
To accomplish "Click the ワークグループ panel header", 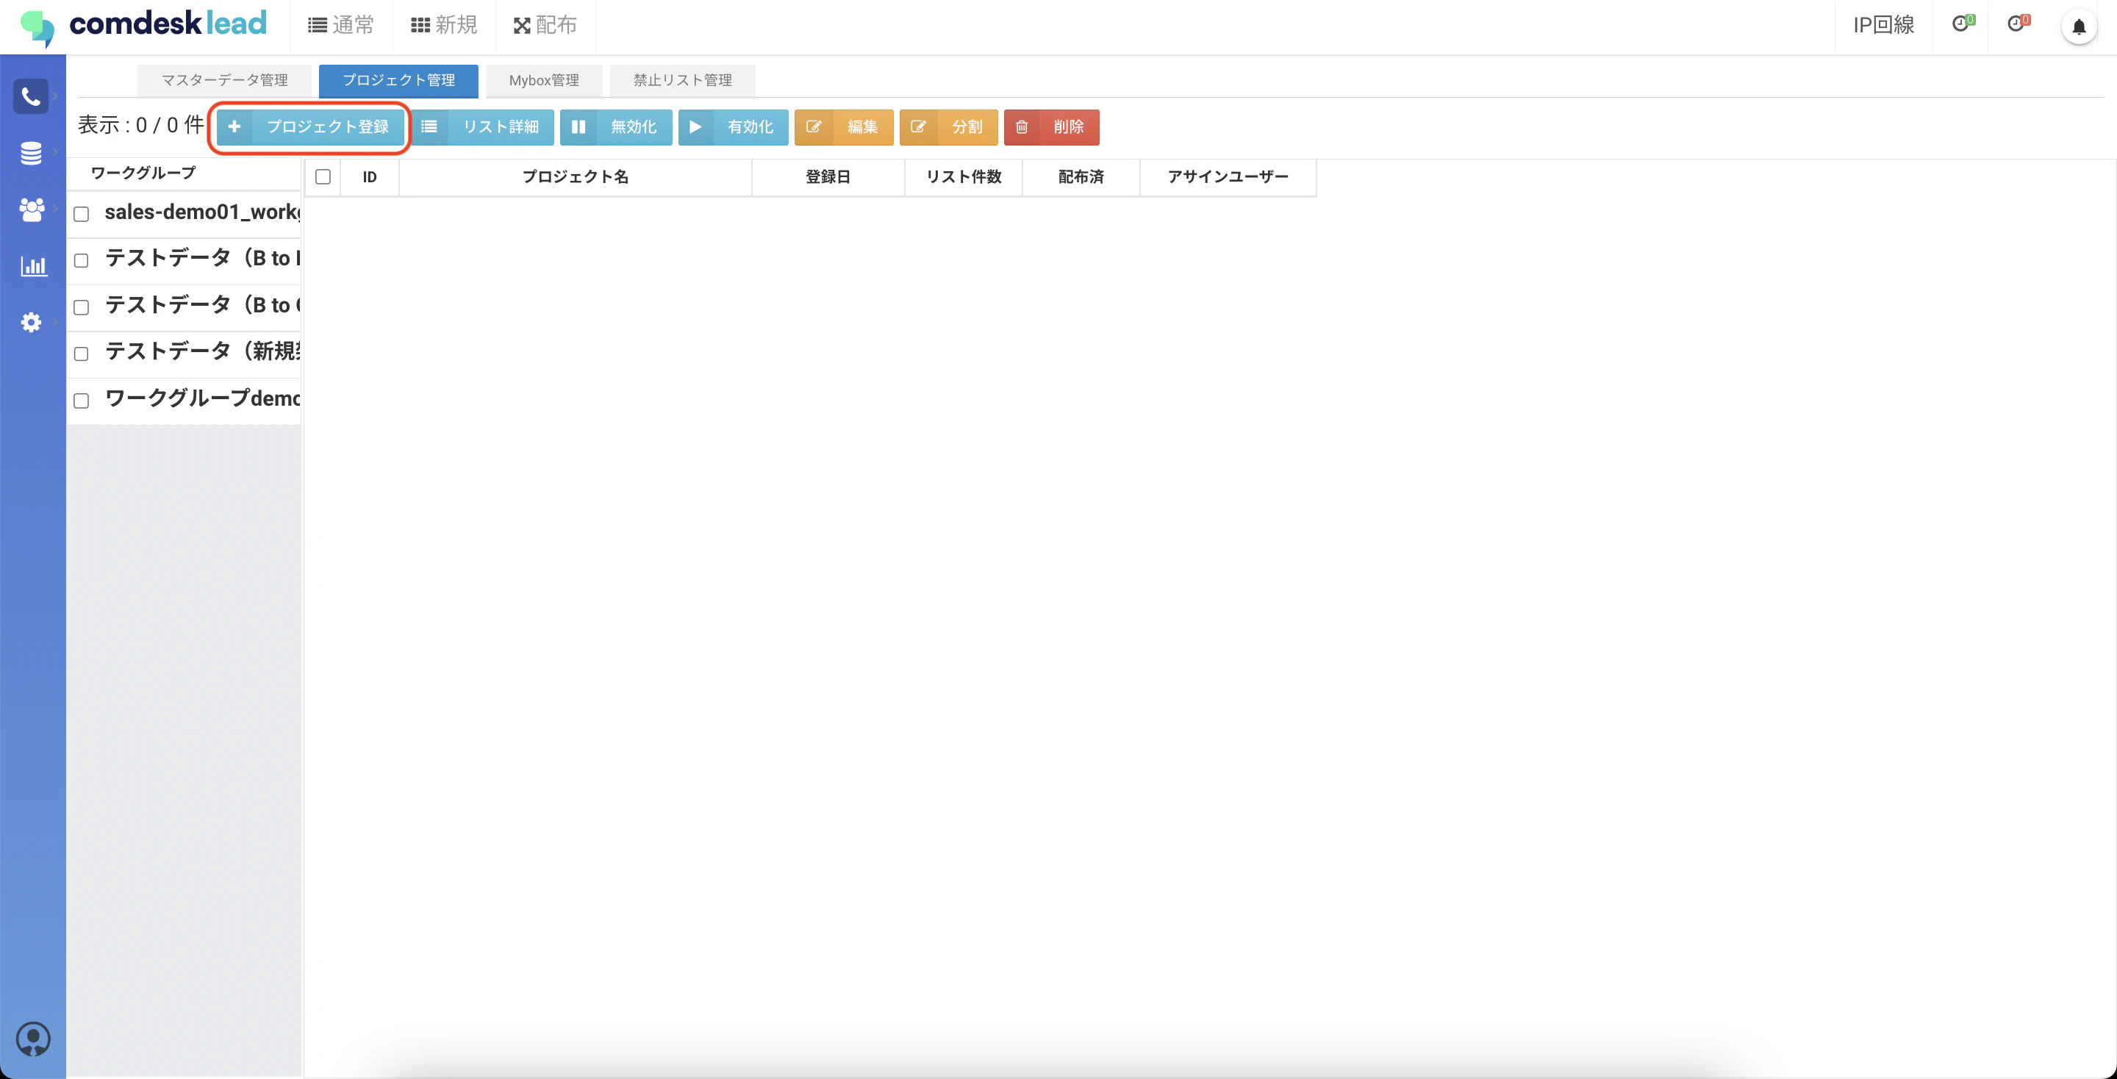I will pos(143,173).
